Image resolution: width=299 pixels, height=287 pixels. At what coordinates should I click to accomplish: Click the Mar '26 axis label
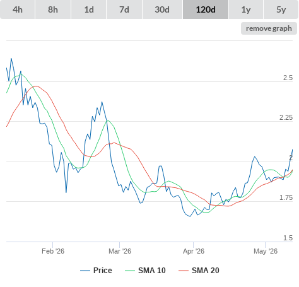tap(120, 251)
